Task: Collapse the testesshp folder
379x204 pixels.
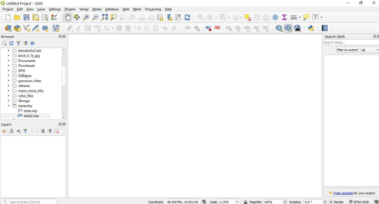Action: (x=8, y=106)
